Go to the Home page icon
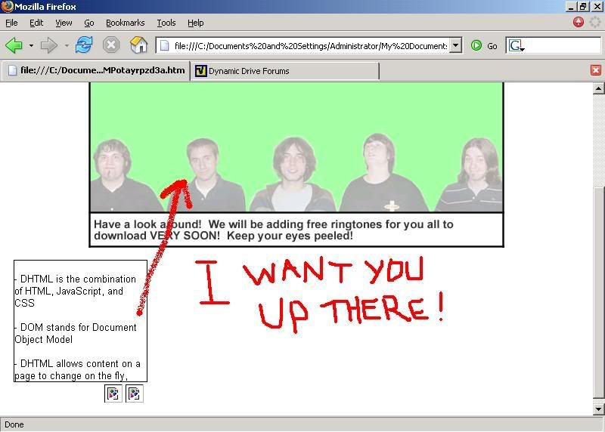Image resolution: width=605 pixels, height=432 pixels. 138,45
